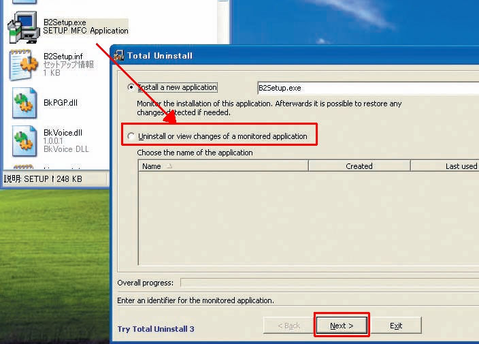Choose Uninstall or view changes radio button

[x=131, y=136]
